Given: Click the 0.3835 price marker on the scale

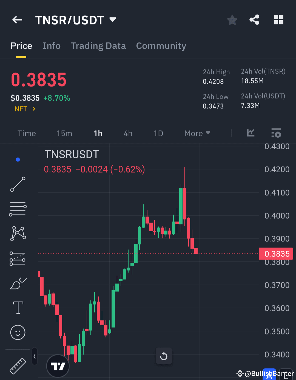Looking at the screenshot, I should (x=276, y=254).
